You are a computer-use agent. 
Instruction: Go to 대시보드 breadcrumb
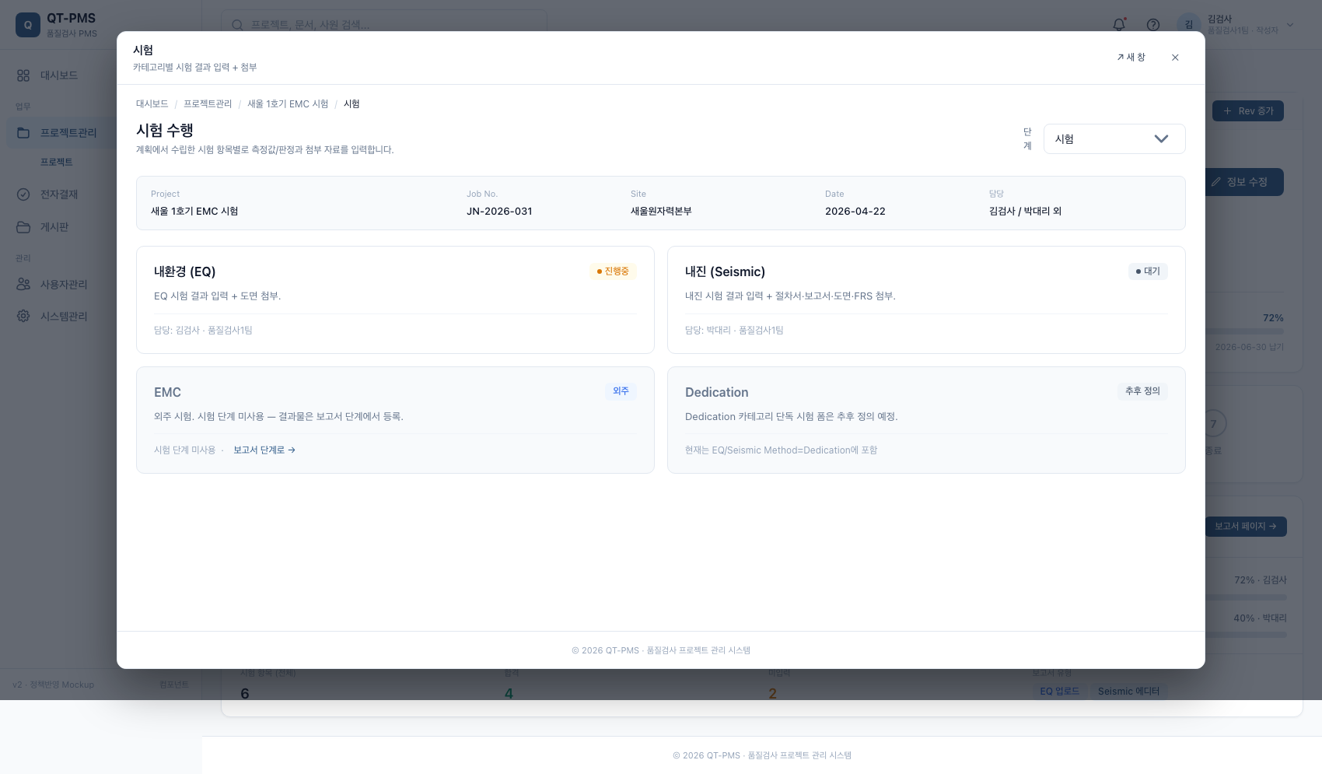click(152, 104)
